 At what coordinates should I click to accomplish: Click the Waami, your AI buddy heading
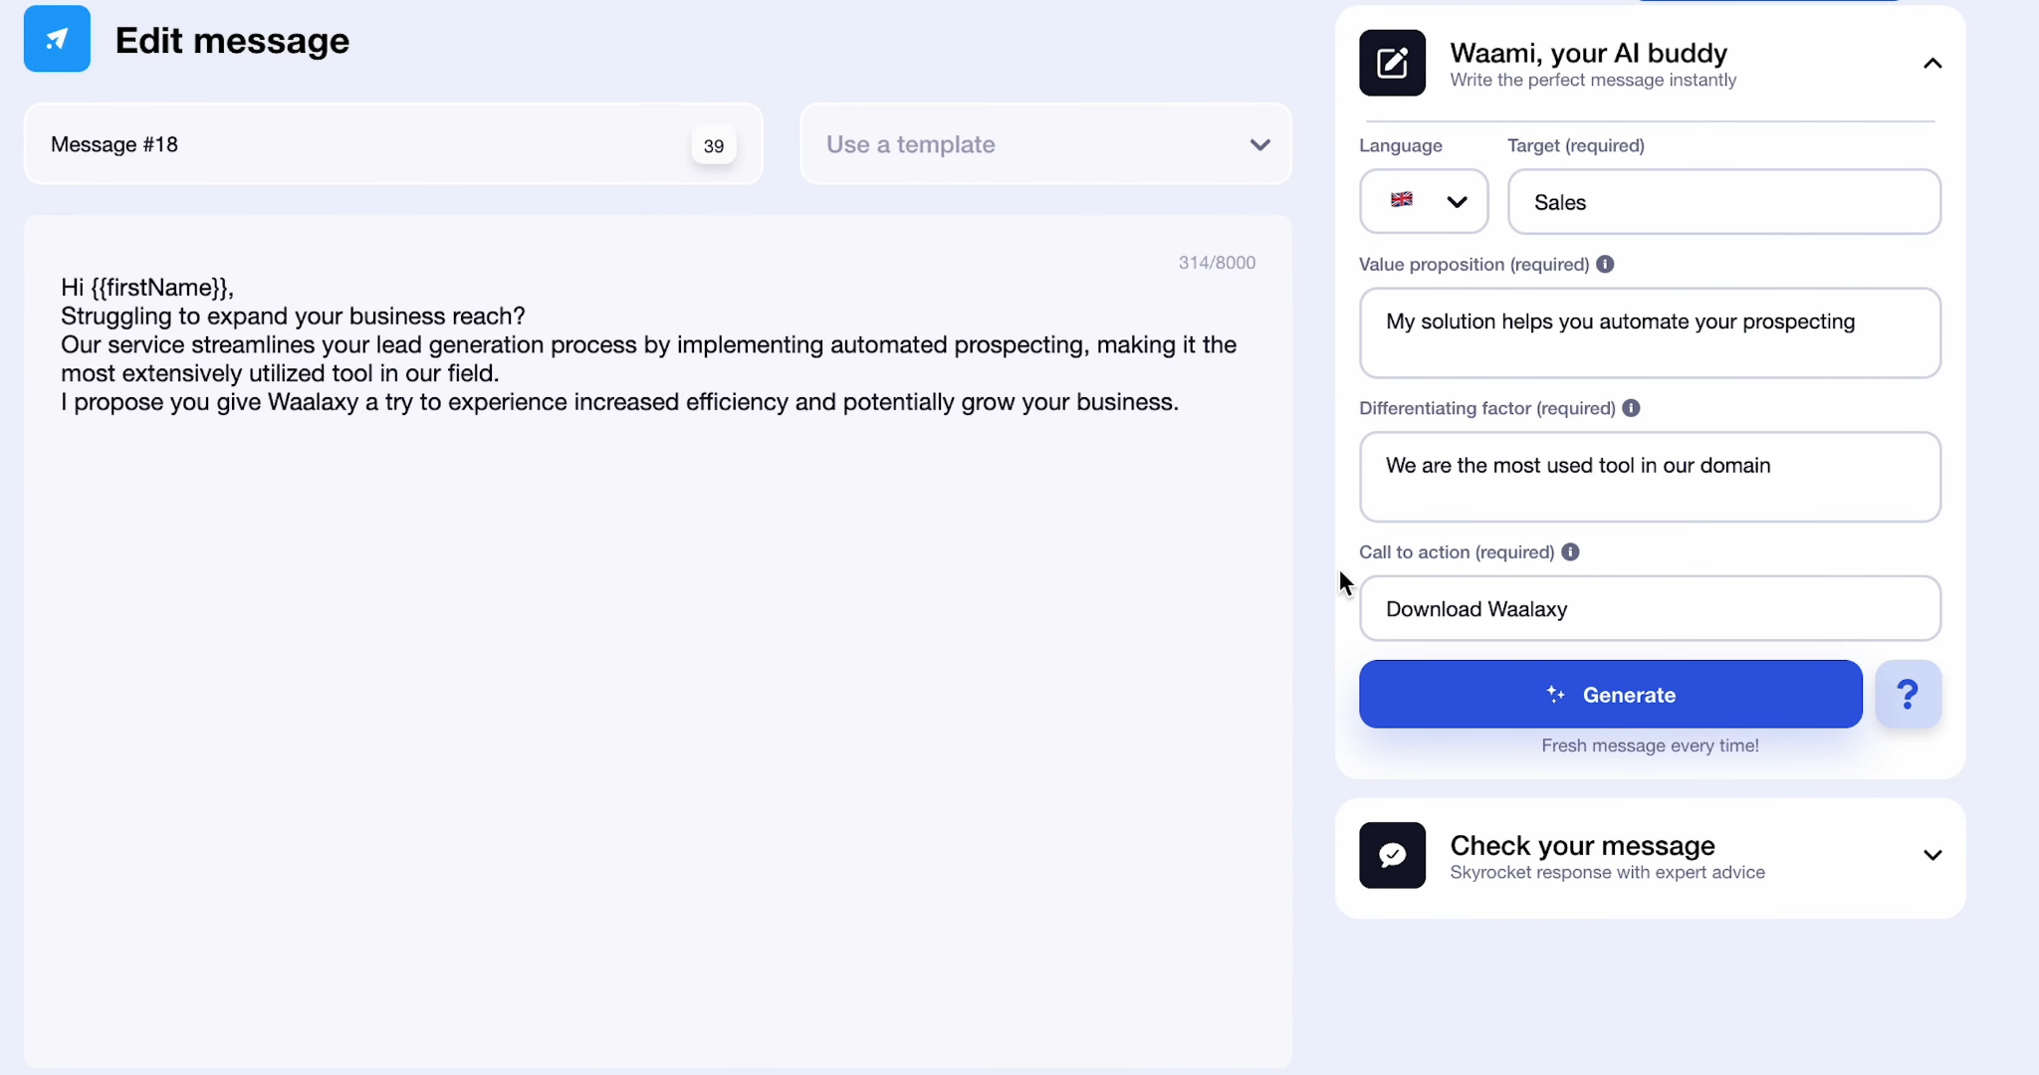click(x=1588, y=53)
